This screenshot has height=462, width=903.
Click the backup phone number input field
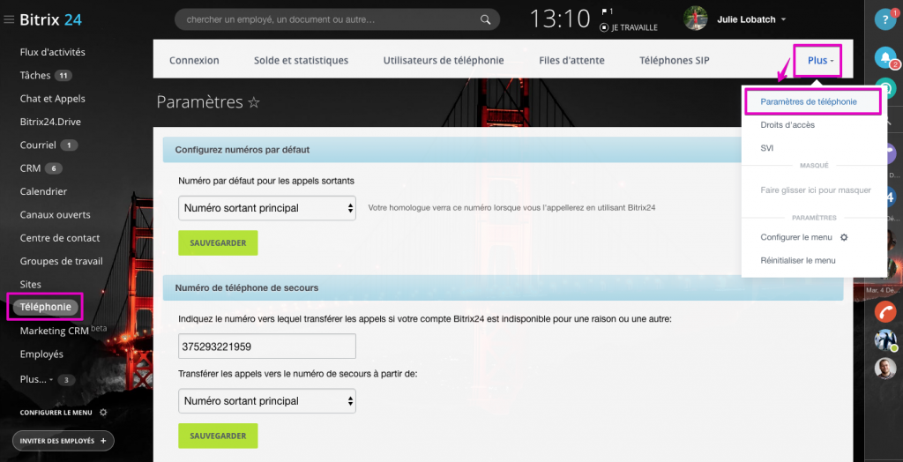click(267, 346)
